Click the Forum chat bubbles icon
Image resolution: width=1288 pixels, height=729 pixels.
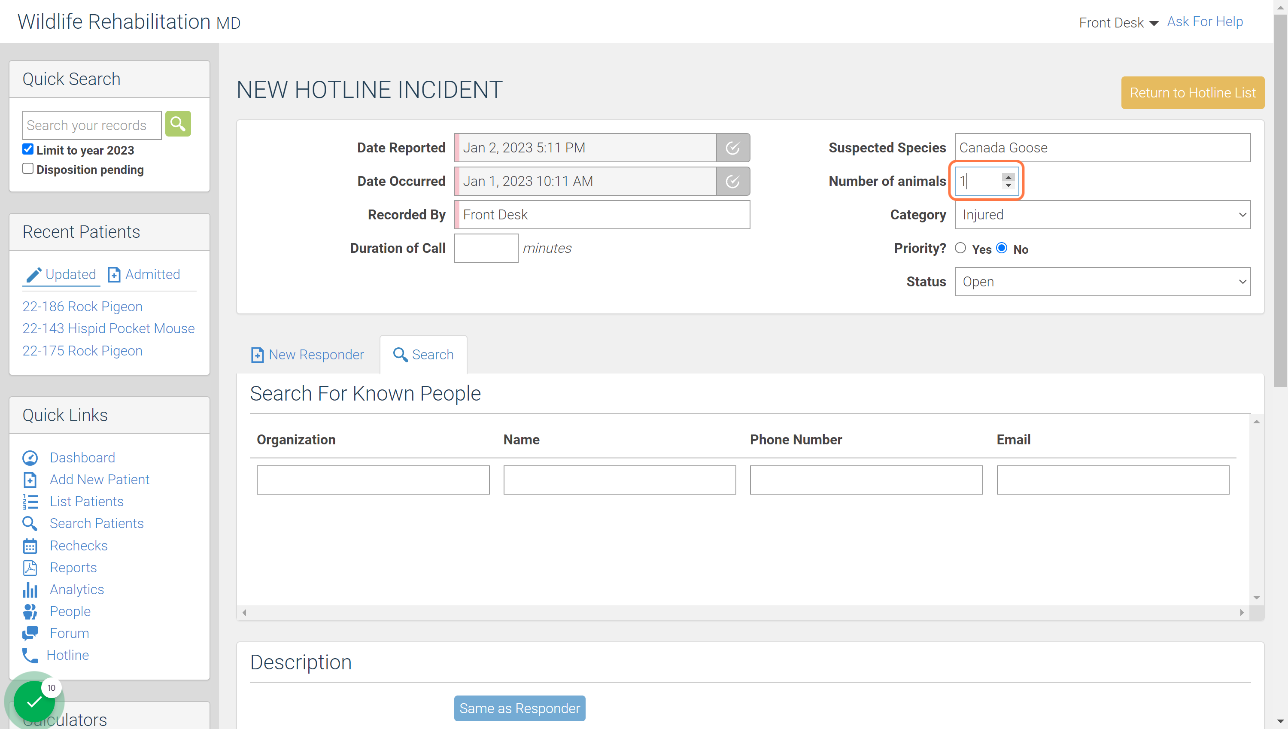coord(30,633)
